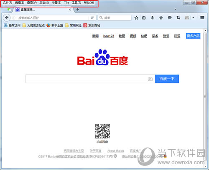Open 新手上路 bookmark
Viewport: 209px width, 170px height.
pos(55,25)
